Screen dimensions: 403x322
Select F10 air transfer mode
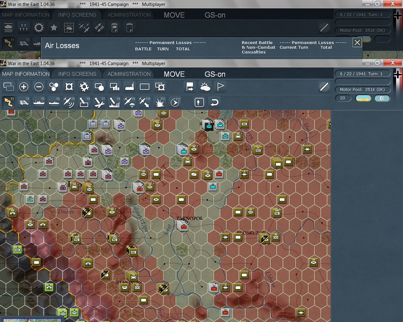pos(144,102)
